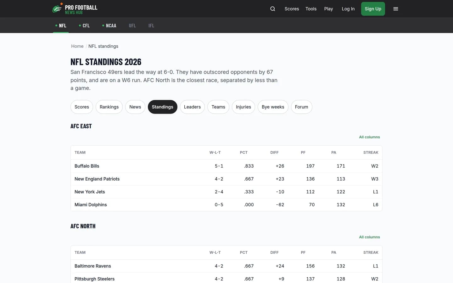Click the AFC East W-L-T column header
This screenshot has width=453, height=283.
pyautogui.click(x=215, y=153)
